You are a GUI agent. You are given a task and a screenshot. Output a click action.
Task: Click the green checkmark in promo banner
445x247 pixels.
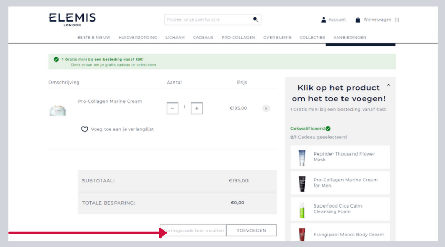click(56, 59)
